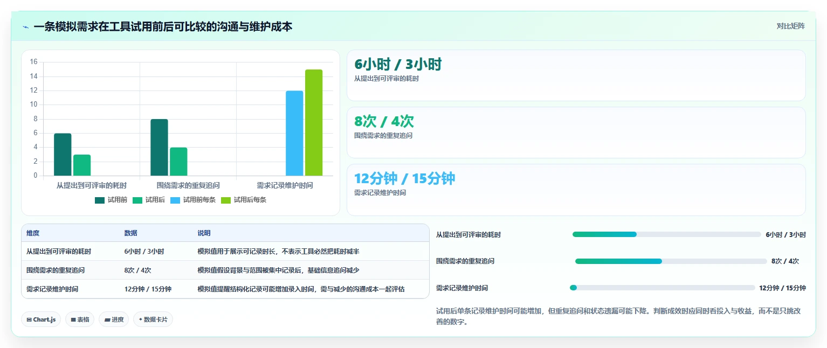
Task: Click the large 8次 / 4次 card heading
Action: click(384, 121)
